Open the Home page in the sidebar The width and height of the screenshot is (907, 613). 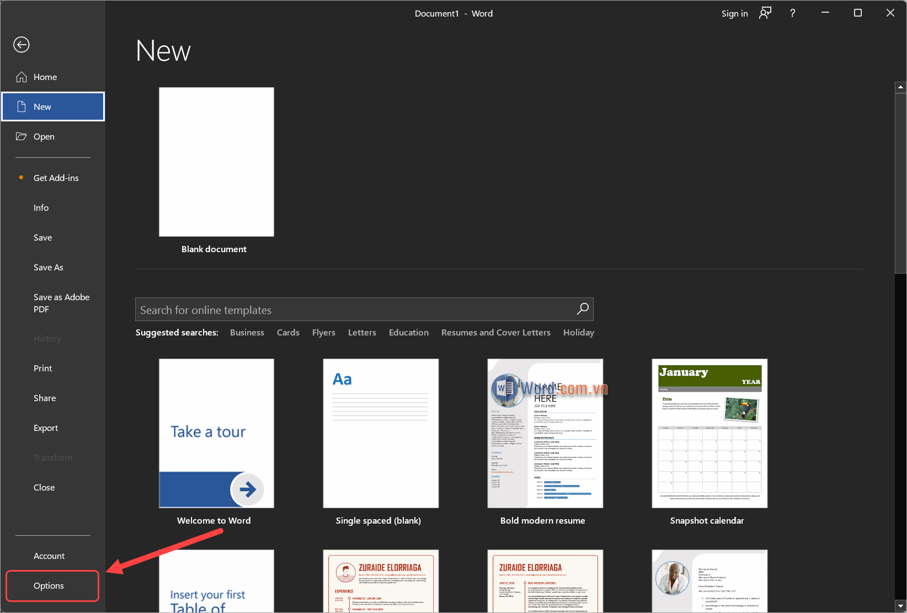53,77
